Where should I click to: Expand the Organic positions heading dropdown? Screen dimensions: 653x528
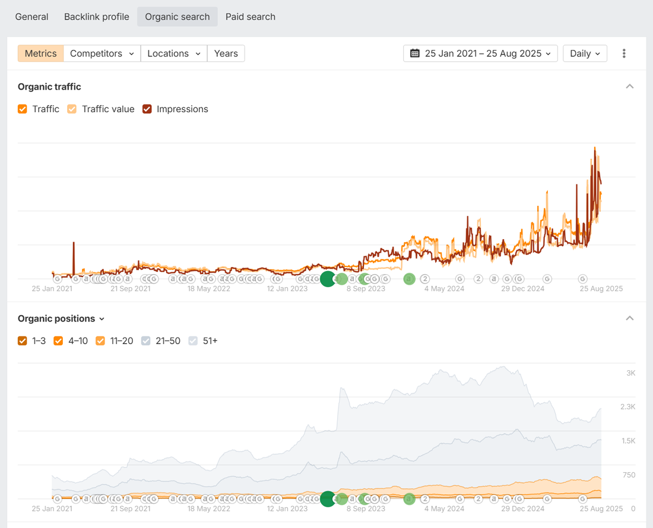102,319
